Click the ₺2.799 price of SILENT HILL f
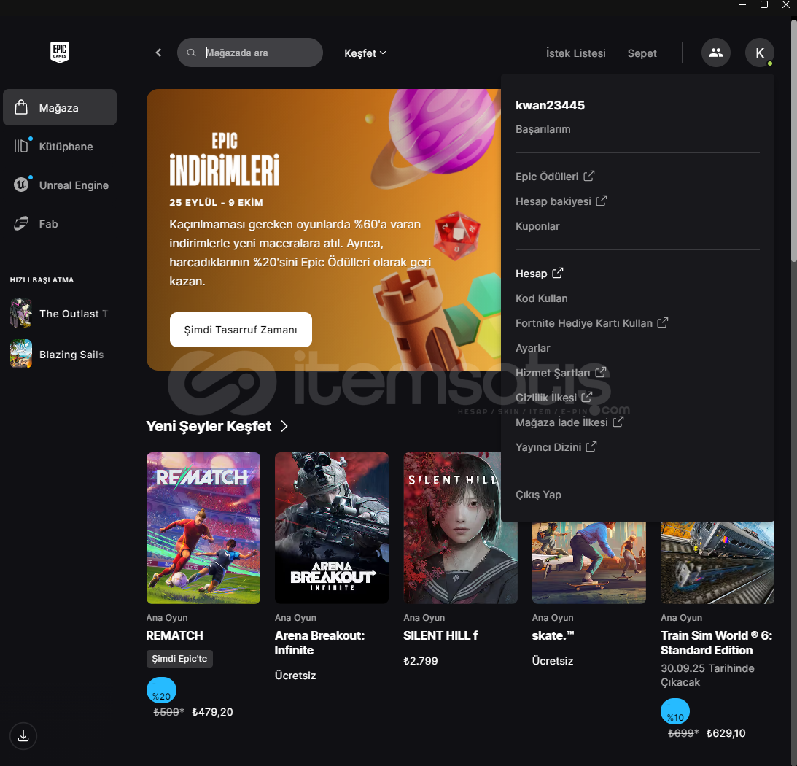797x766 pixels. [x=420, y=661]
